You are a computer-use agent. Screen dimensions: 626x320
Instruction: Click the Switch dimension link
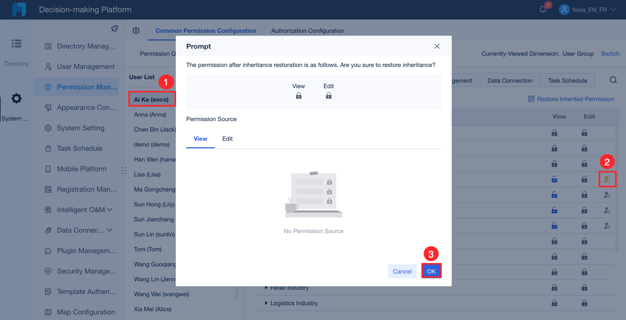[610, 54]
